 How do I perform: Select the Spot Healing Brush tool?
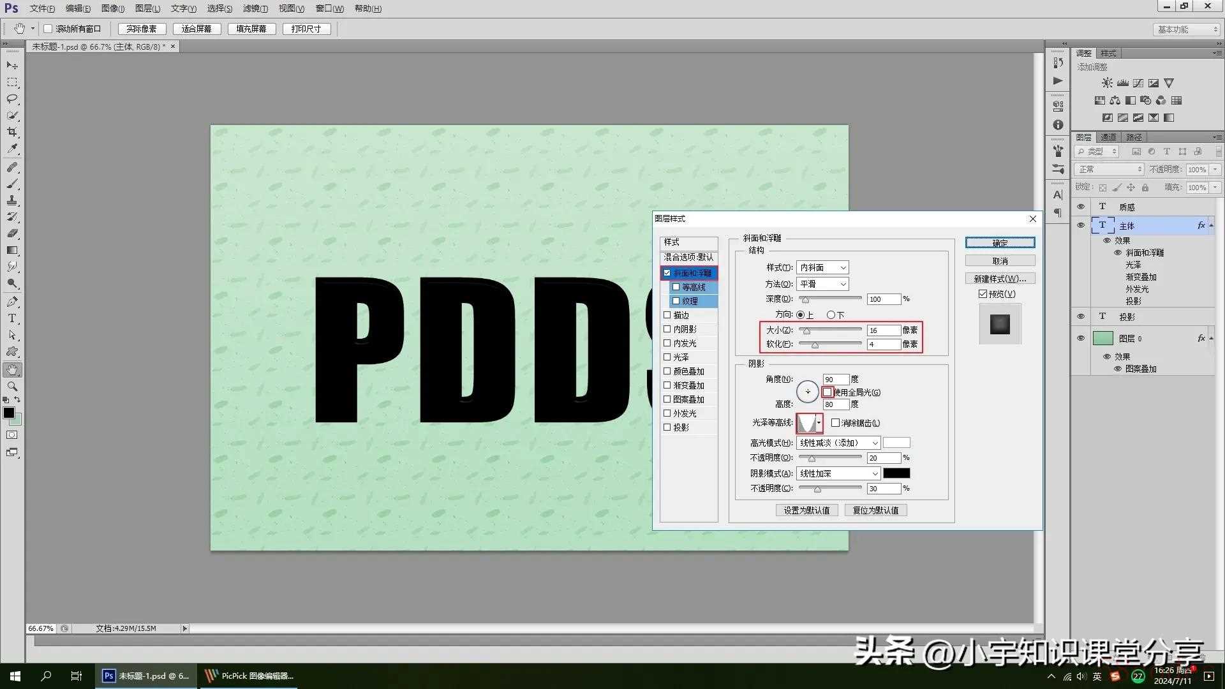point(12,167)
